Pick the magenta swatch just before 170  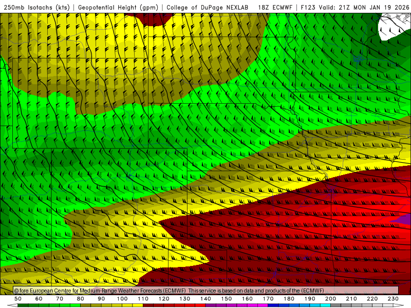(x=263, y=305)
